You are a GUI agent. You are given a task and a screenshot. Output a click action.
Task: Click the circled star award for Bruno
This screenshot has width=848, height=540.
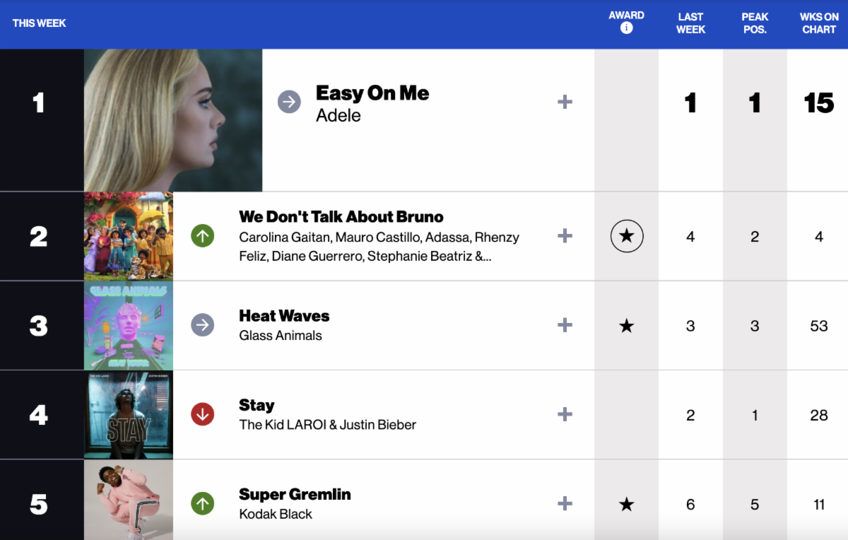click(x=627, y=236)
